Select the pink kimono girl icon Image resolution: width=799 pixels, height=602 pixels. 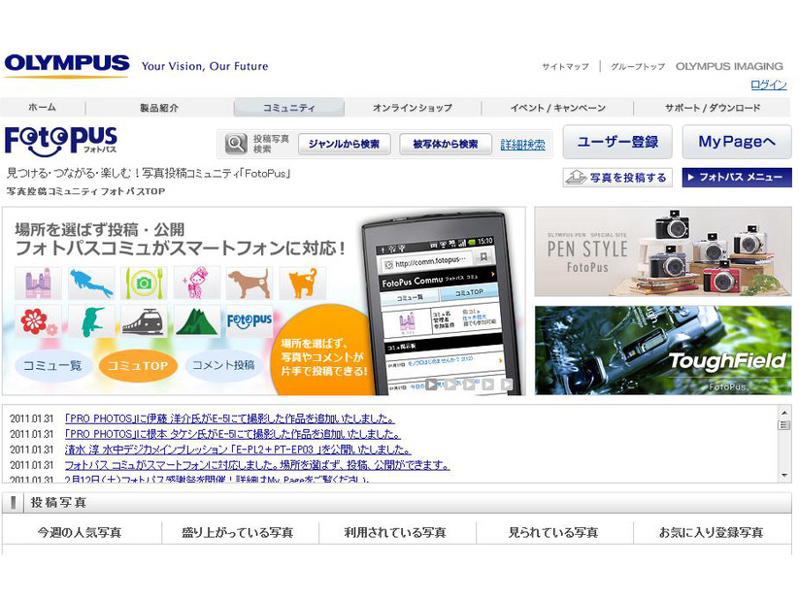point(197,283)
